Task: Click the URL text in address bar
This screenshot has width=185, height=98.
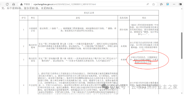Action: 65,4
